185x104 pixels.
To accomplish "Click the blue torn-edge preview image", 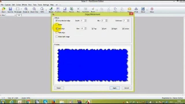I will tap(92, 65).
